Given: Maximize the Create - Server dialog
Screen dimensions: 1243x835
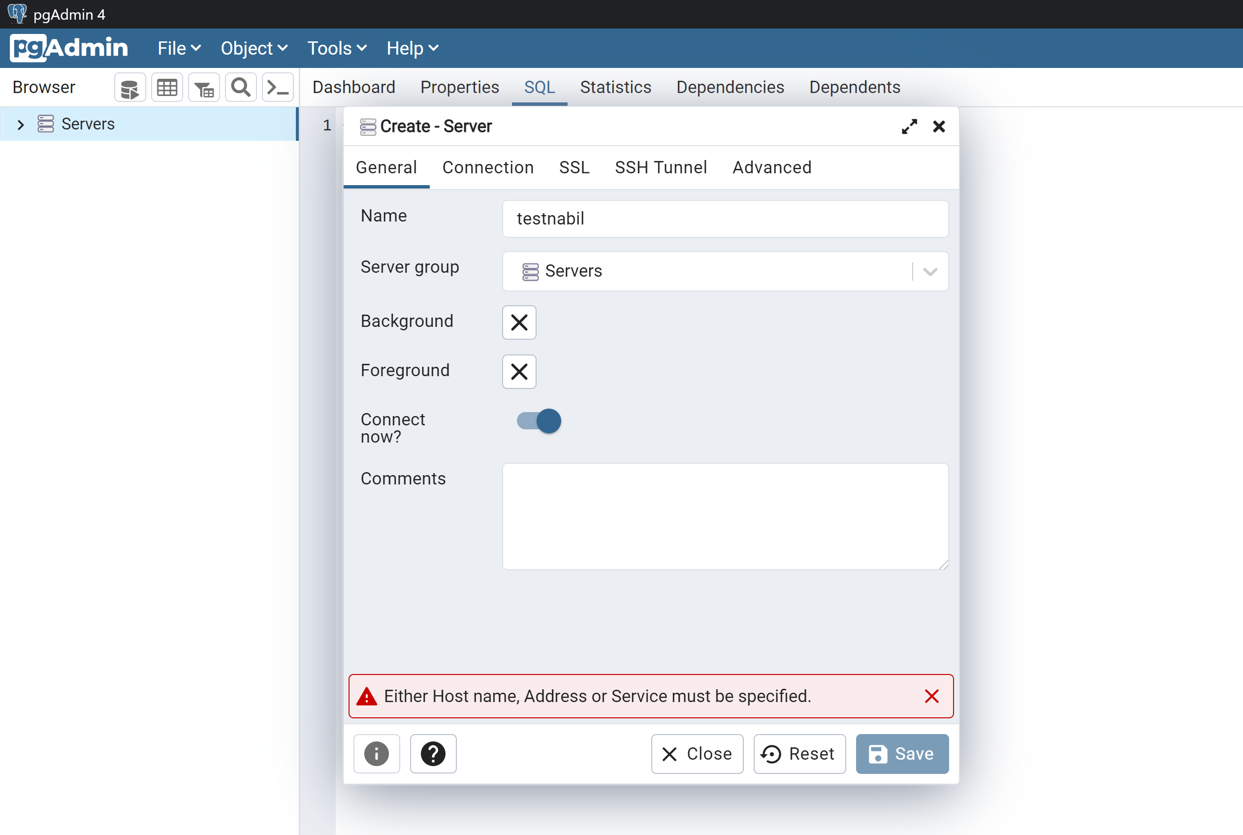Looking at the screenshot, I should pyautogui.click(x=909, y=127).
